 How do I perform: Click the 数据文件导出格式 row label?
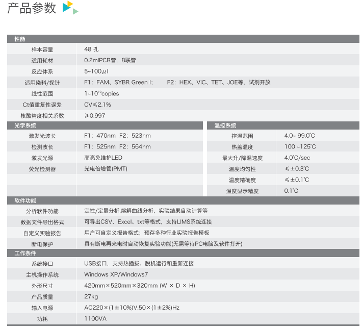click(x=42, y=222)
